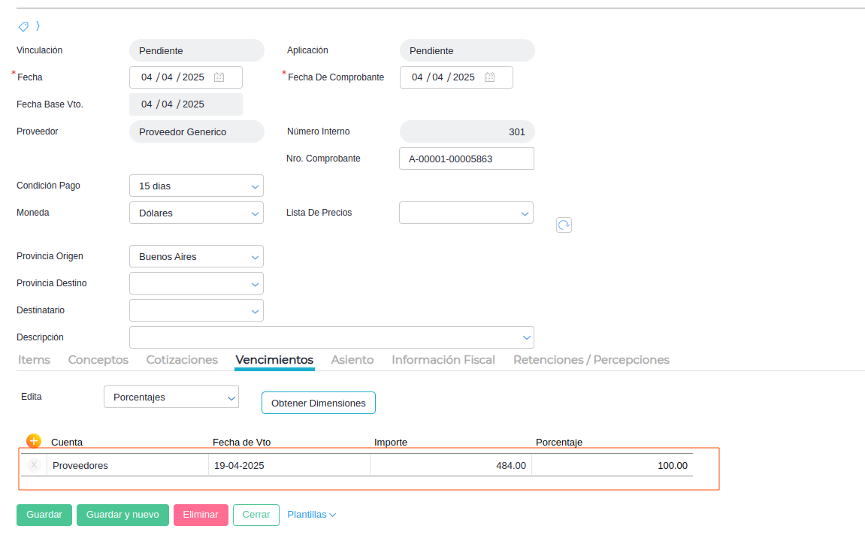Viewport: 865px width, 541px height.
Task: Open the Fecha calendar picker icon
Action: pos(219,77)
